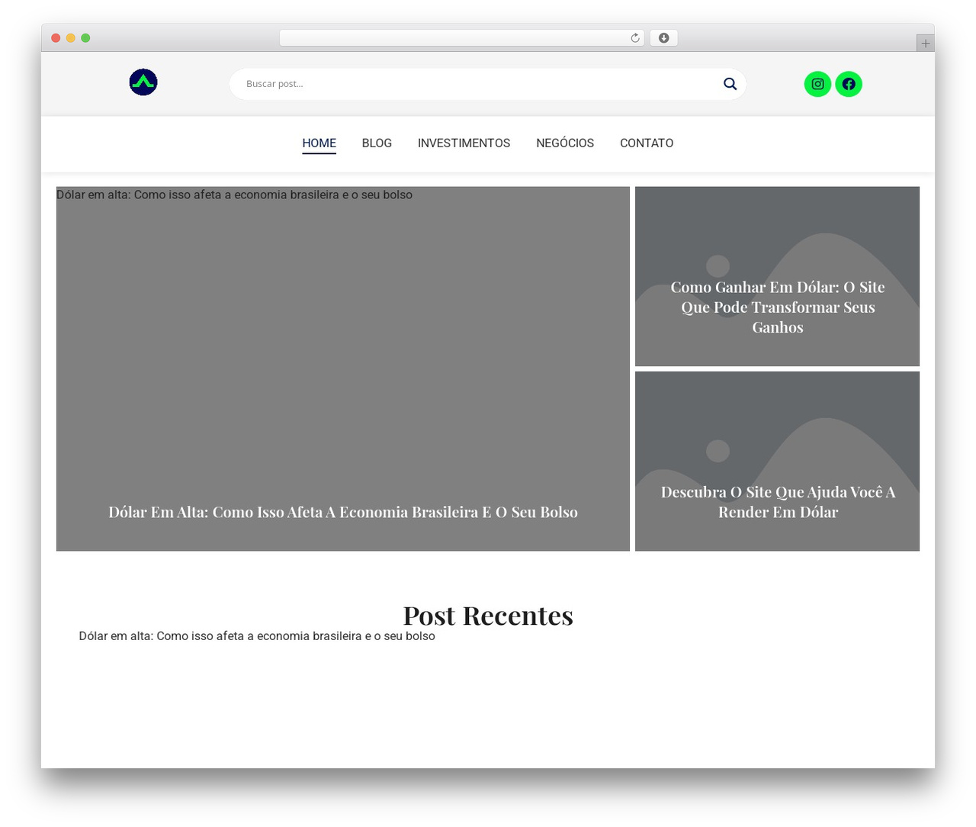
Task: Click the browser reload icon
Action: 635,38
